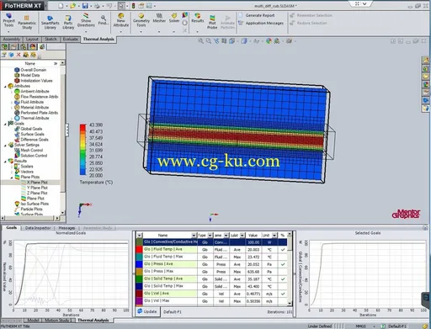Screen dimensions: 431x329
Task: Open the SmartParts Library
Action: click(50, 22)
